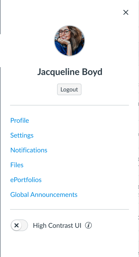139x257 pixels.
Task: Open Notifications preferences
Action: pos(29,150)
